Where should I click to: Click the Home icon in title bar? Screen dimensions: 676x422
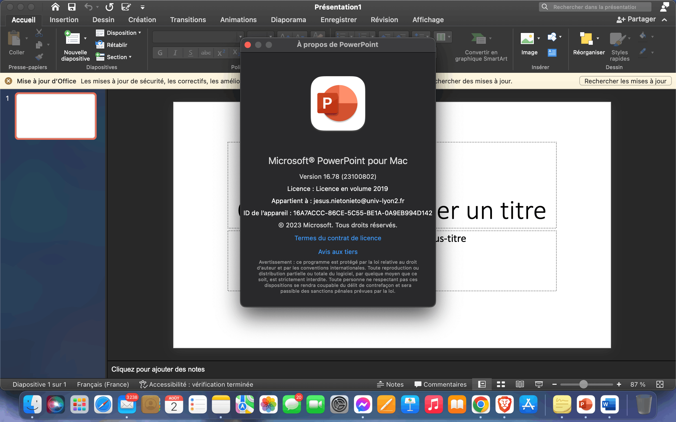[55, 7]
